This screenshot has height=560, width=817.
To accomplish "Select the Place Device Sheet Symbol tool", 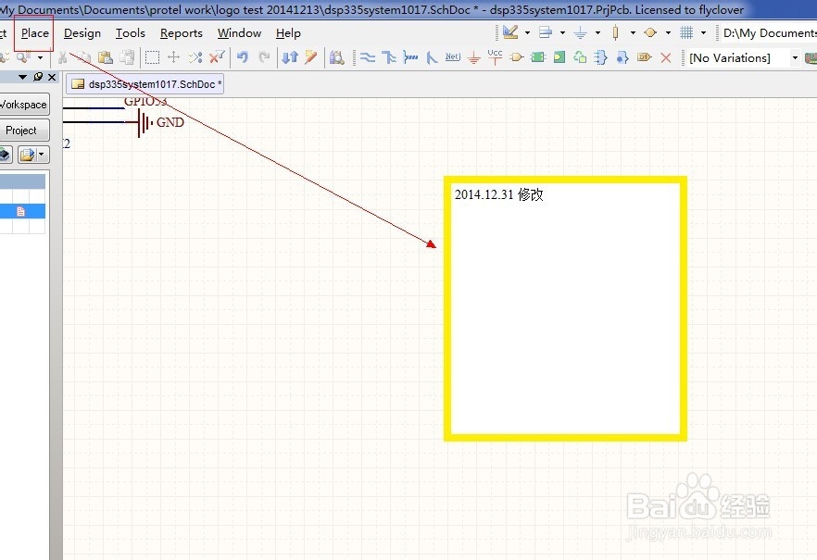I will coord(580,57).
